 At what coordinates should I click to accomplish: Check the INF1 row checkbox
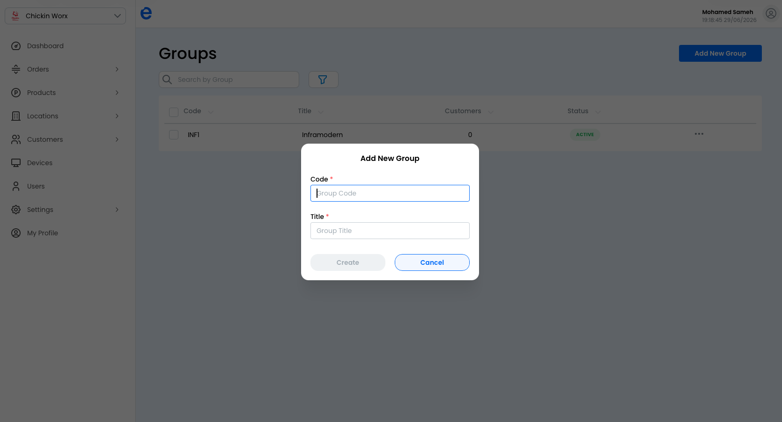(x=174, y=135)
